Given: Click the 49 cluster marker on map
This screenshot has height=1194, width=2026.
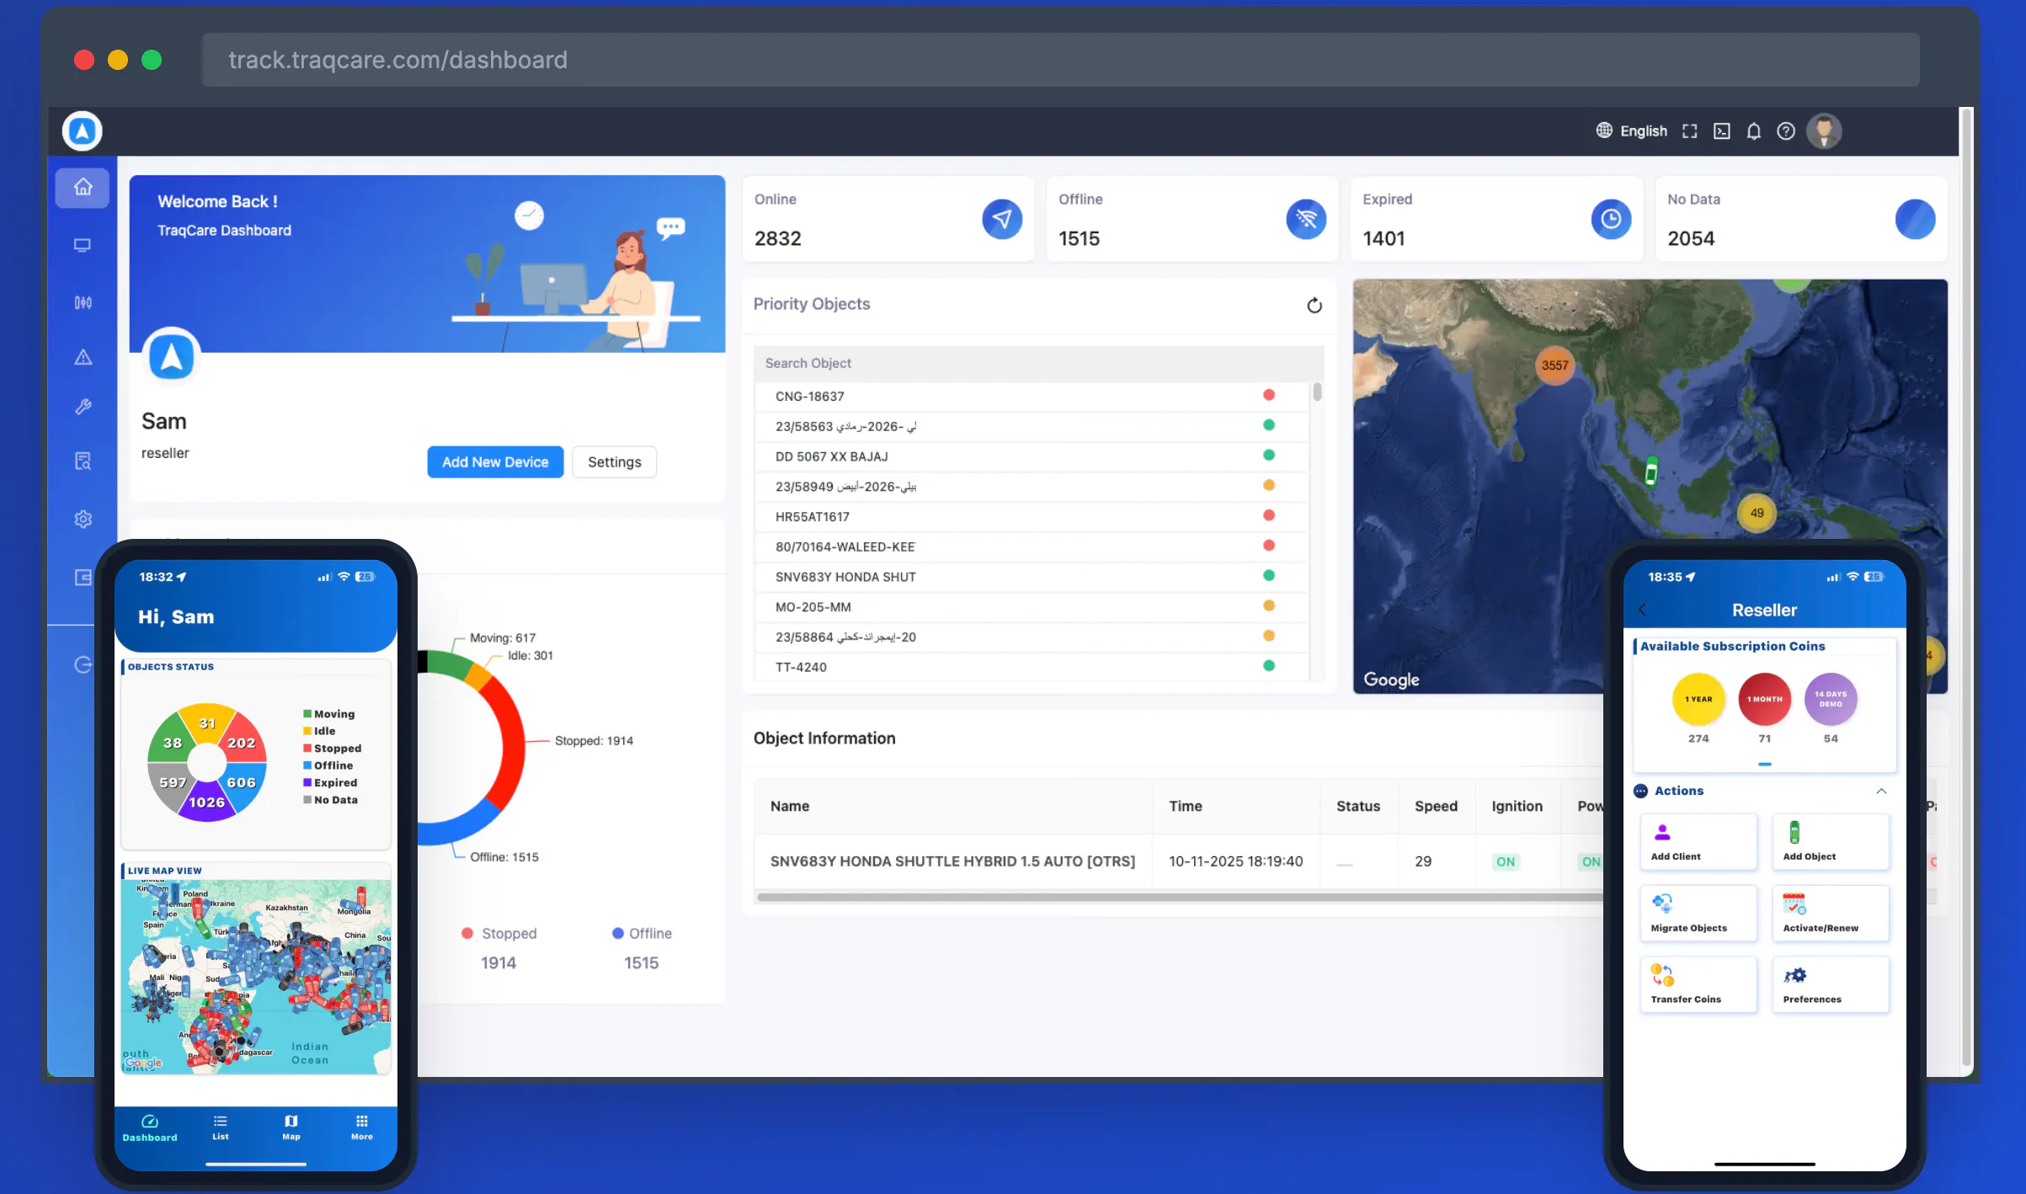Looking at the screenshot, I should coord(1757,513).
